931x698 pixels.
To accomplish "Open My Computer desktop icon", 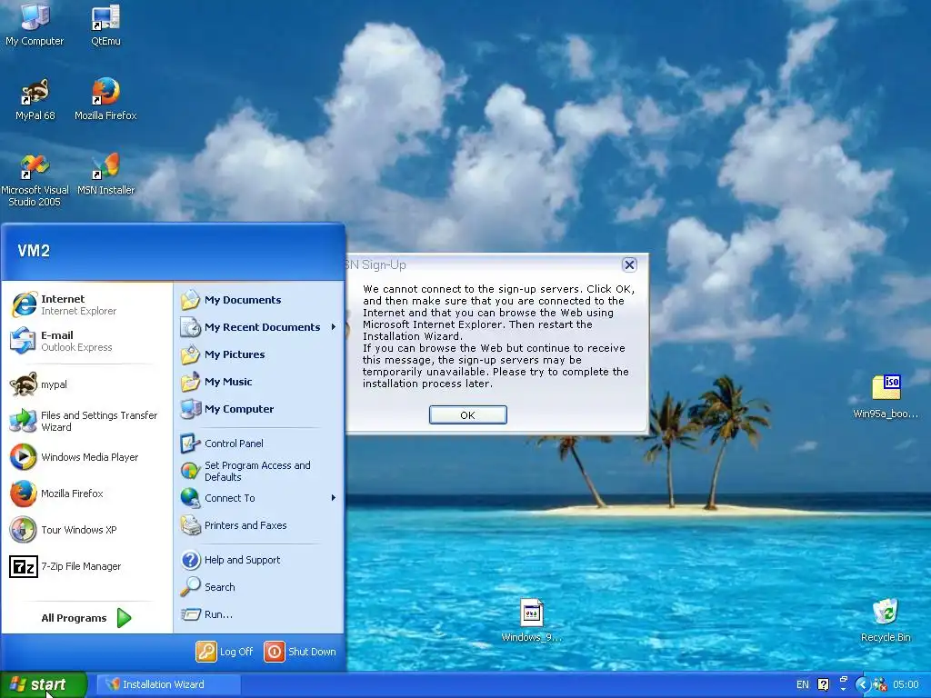I will coord(35,24).
